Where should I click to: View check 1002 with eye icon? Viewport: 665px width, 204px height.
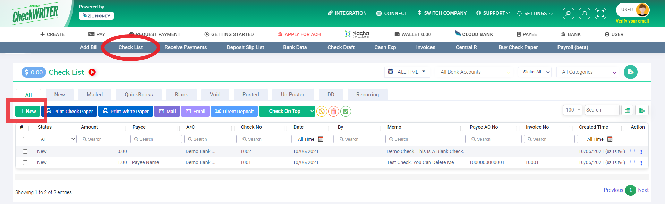tap(632, 151)
